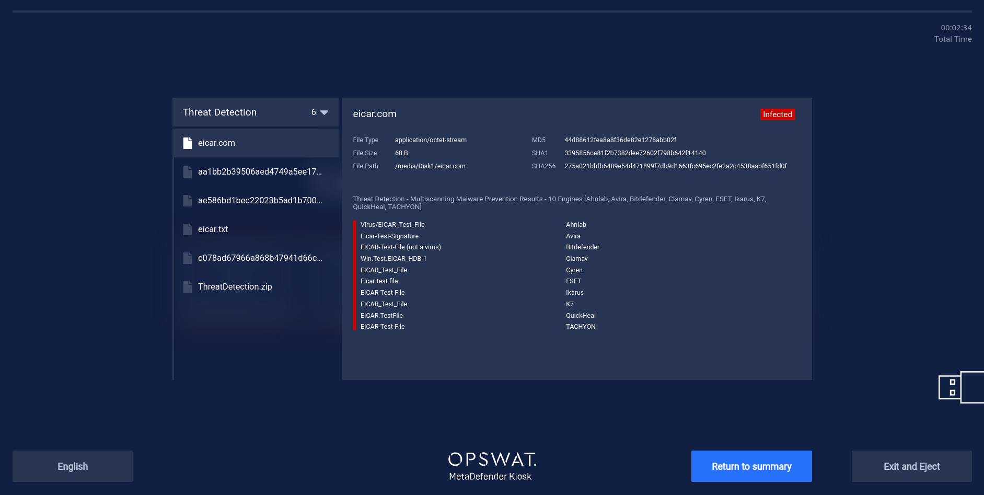
Task: Click the USB drive icon
Action: [961, 387]
